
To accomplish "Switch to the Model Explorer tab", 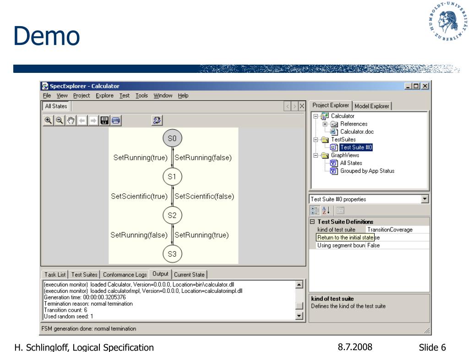I will click(372, 106).
